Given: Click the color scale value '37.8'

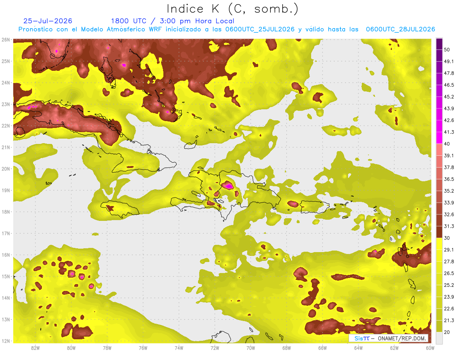Looking at the screenshot, I should (449, 167).
